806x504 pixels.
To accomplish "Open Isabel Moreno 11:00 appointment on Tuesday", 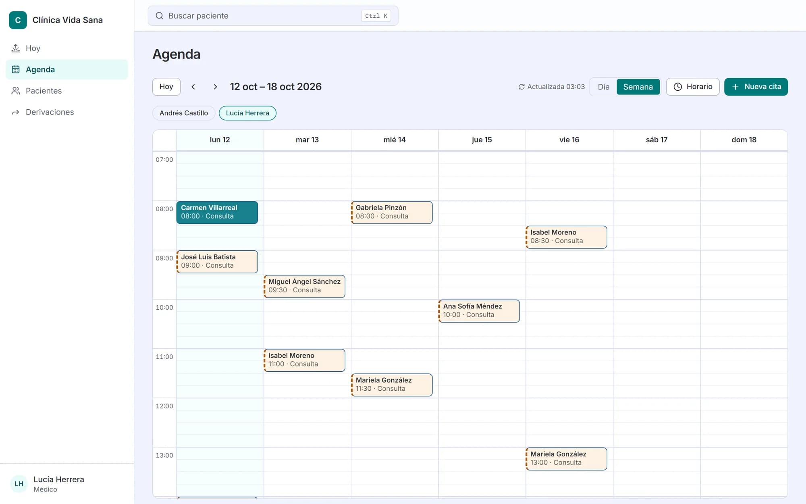I will tap(305, 360).
